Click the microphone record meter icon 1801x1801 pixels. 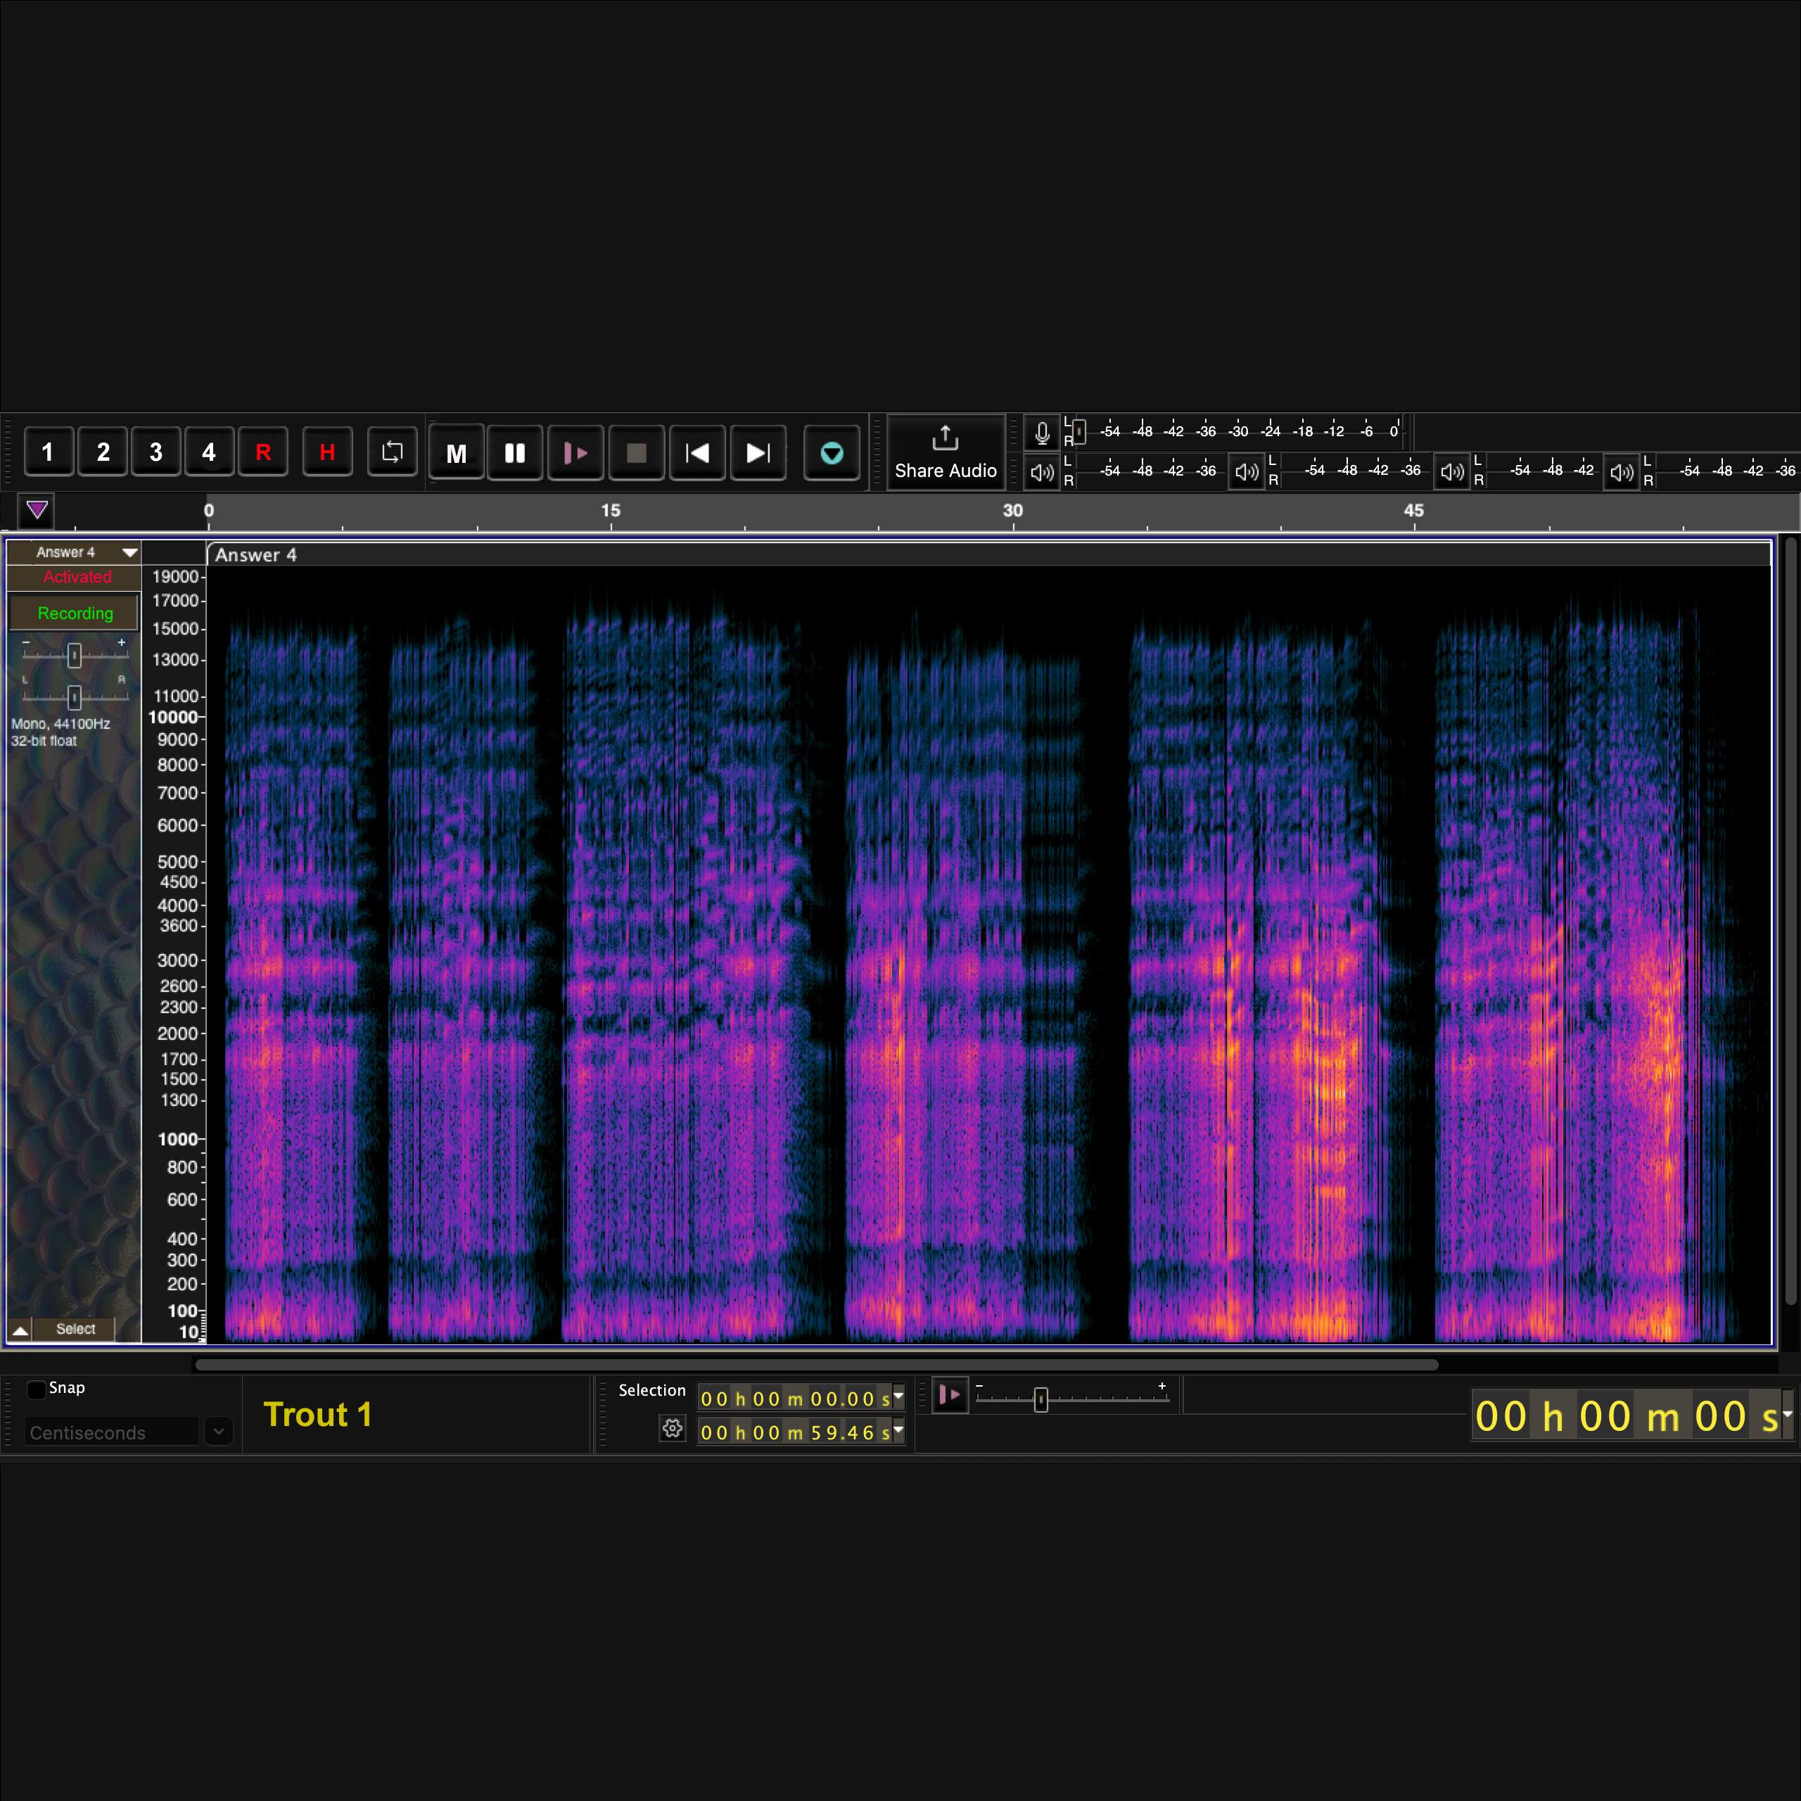[1042, 433]
